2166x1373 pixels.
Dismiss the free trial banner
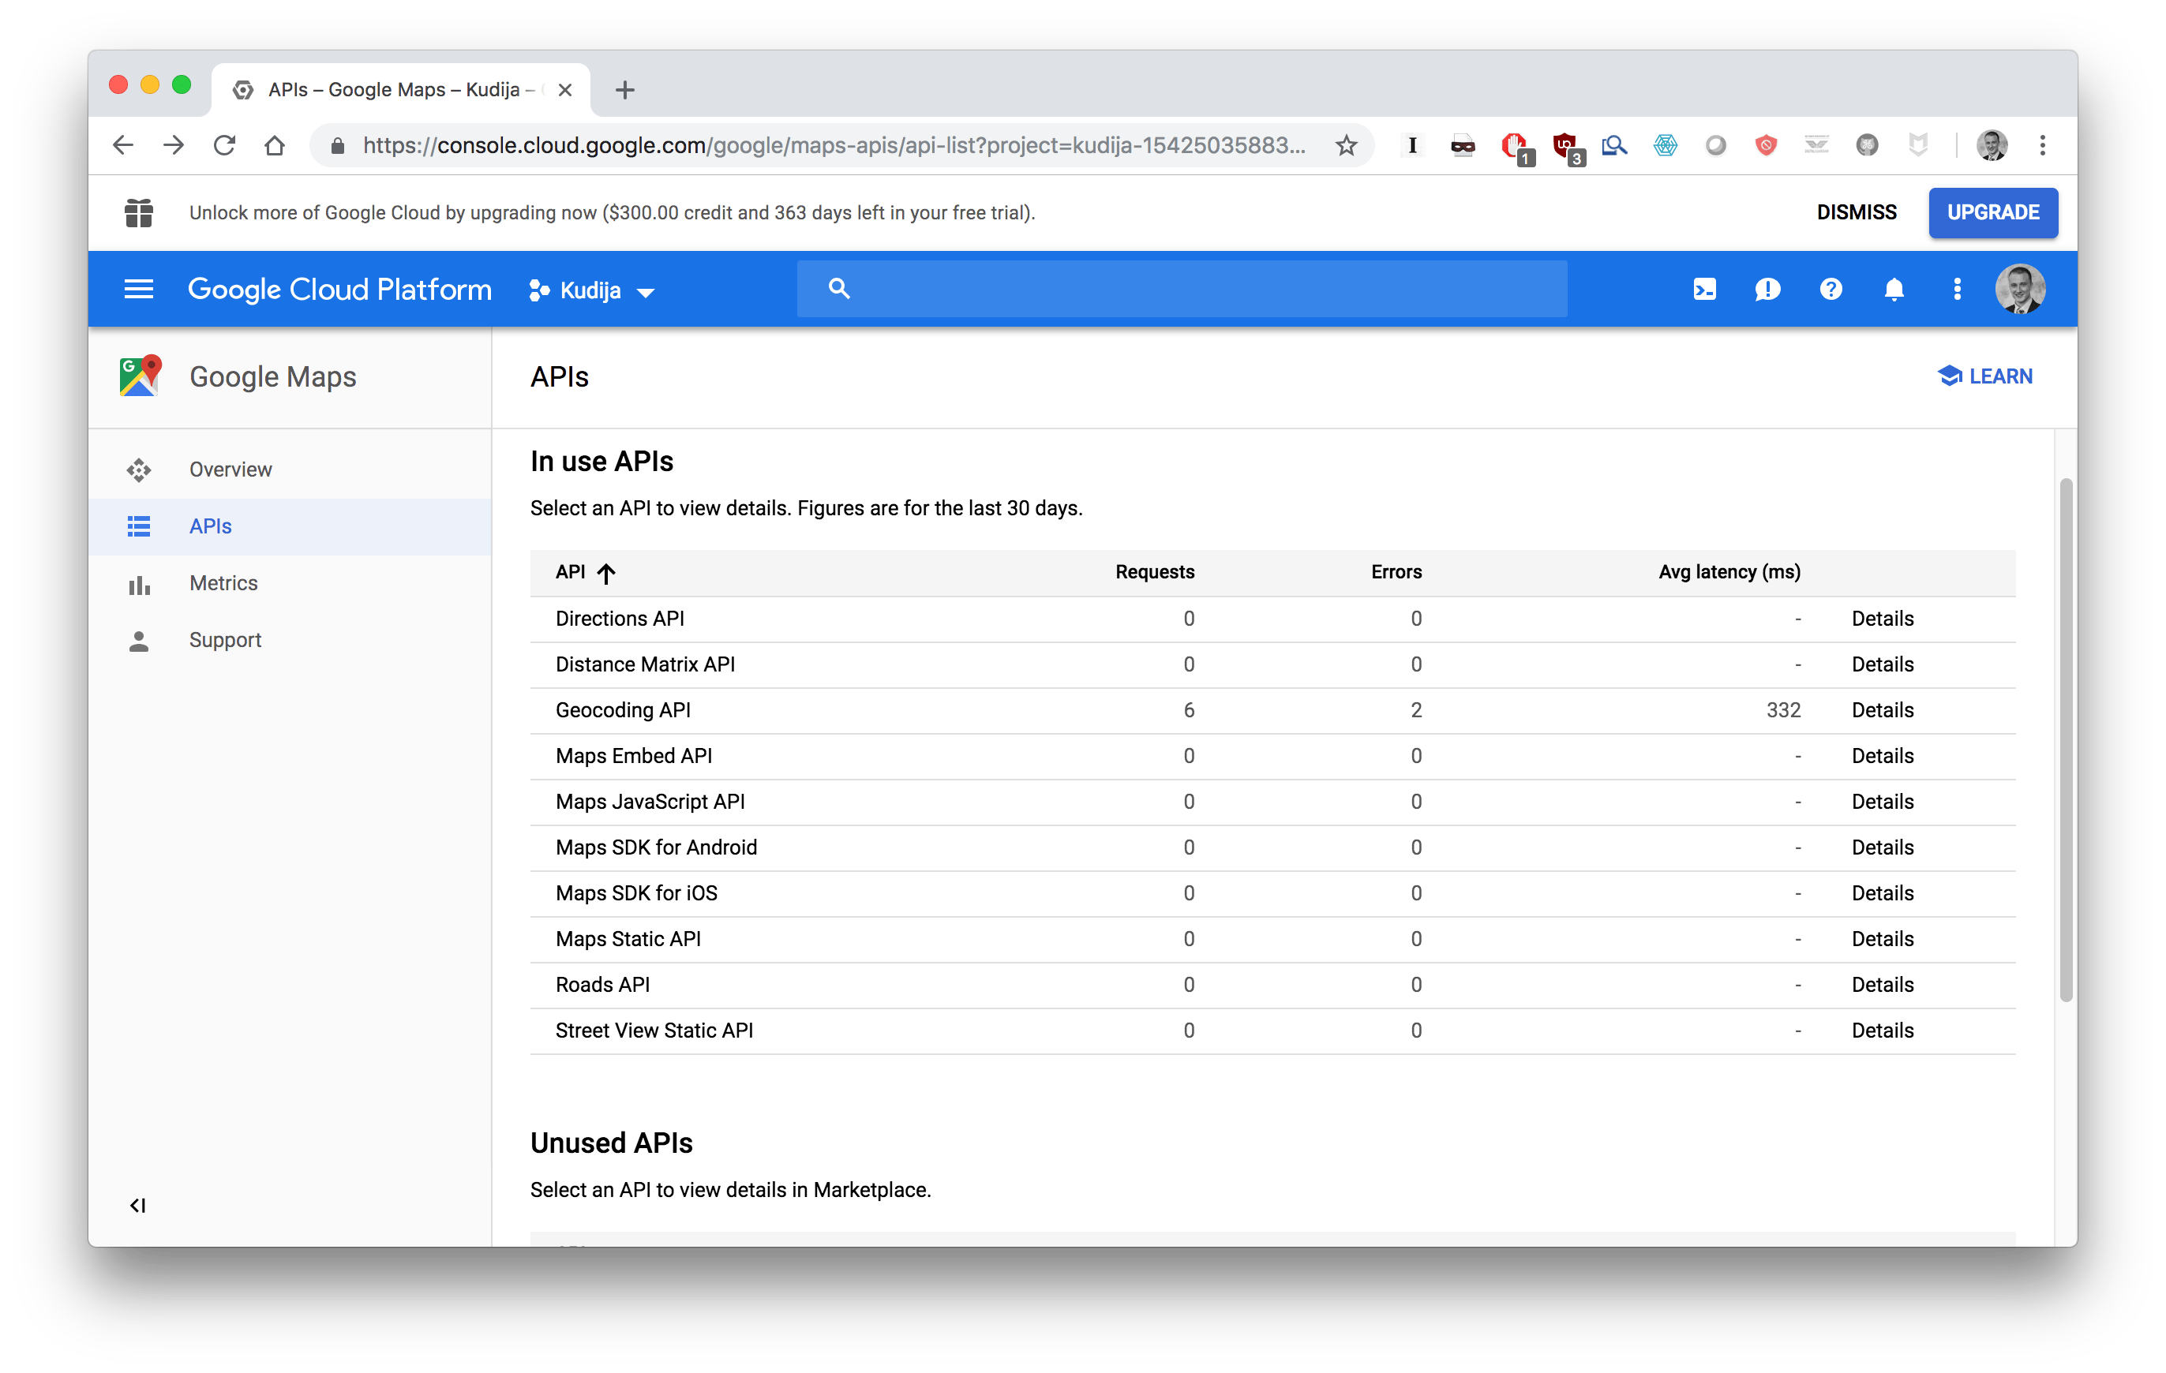tap(1856, 213)
